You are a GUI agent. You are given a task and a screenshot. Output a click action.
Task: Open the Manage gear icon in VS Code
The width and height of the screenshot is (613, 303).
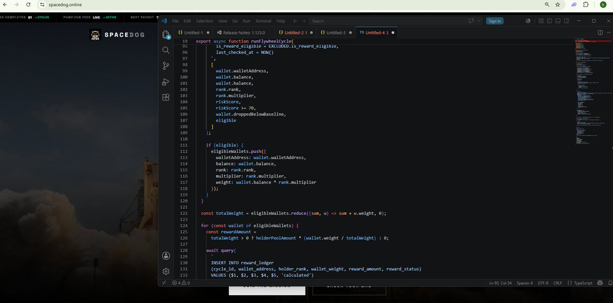tap(166, 271)
